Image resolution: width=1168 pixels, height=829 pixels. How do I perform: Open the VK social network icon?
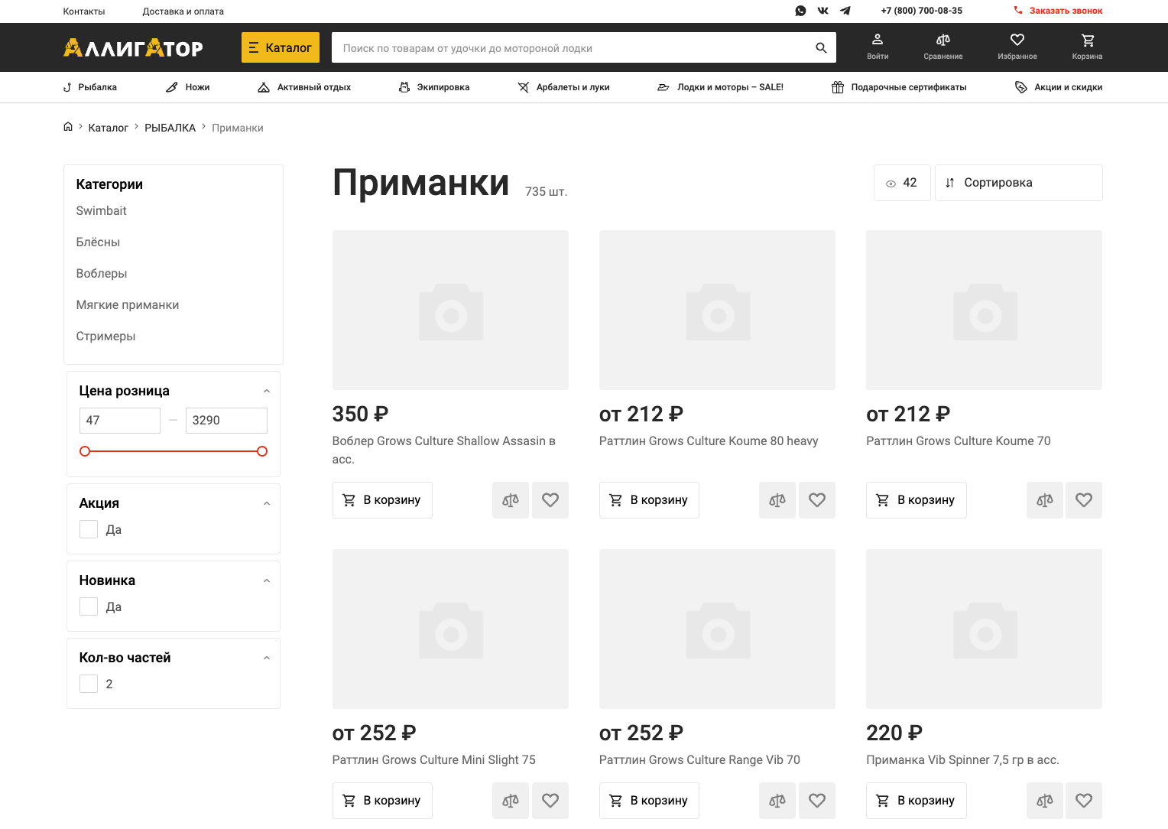tap(822, 11)
